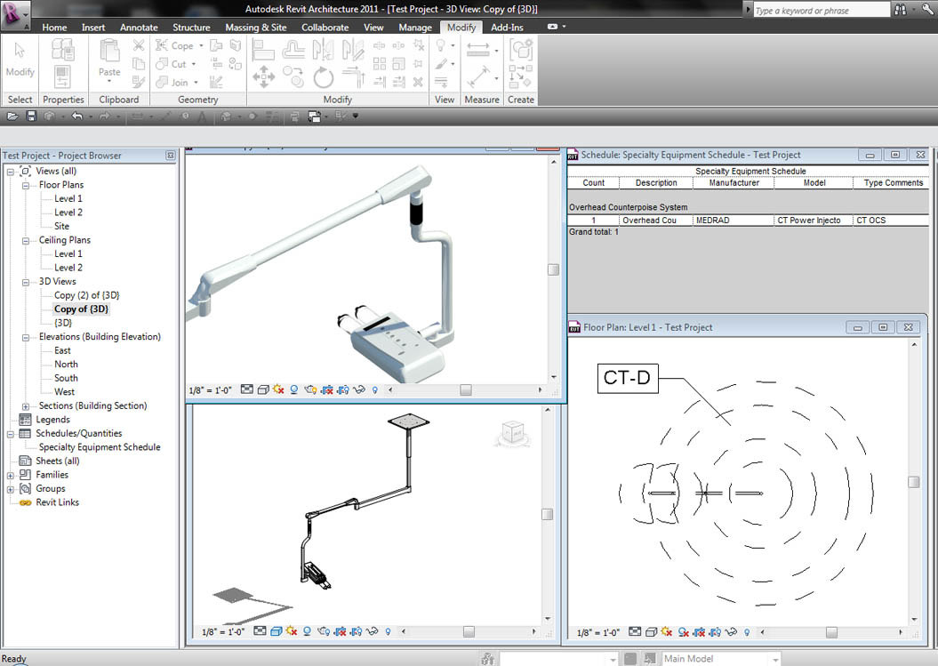Open Temporary Hide/Isolate glasses icon in 3D view
Viewport: 938px width, 666px height.
pos(359,389)
